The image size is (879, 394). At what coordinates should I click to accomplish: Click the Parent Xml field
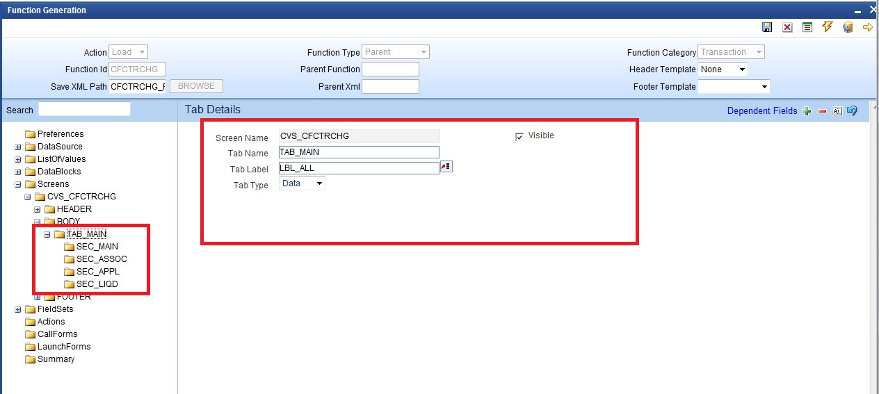tap(391, 87)
